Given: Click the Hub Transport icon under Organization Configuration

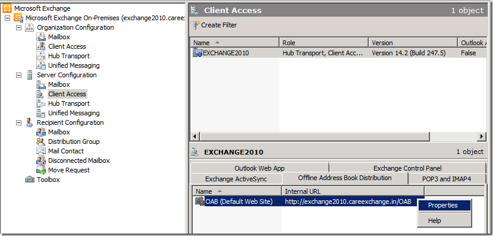Looking at the screenshot, I should 41,56.
